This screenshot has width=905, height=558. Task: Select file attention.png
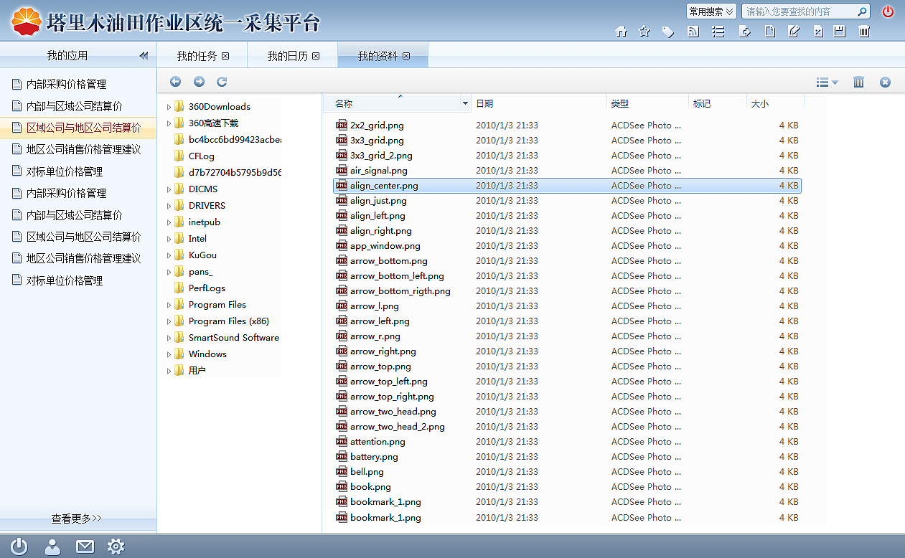[378, 442]
